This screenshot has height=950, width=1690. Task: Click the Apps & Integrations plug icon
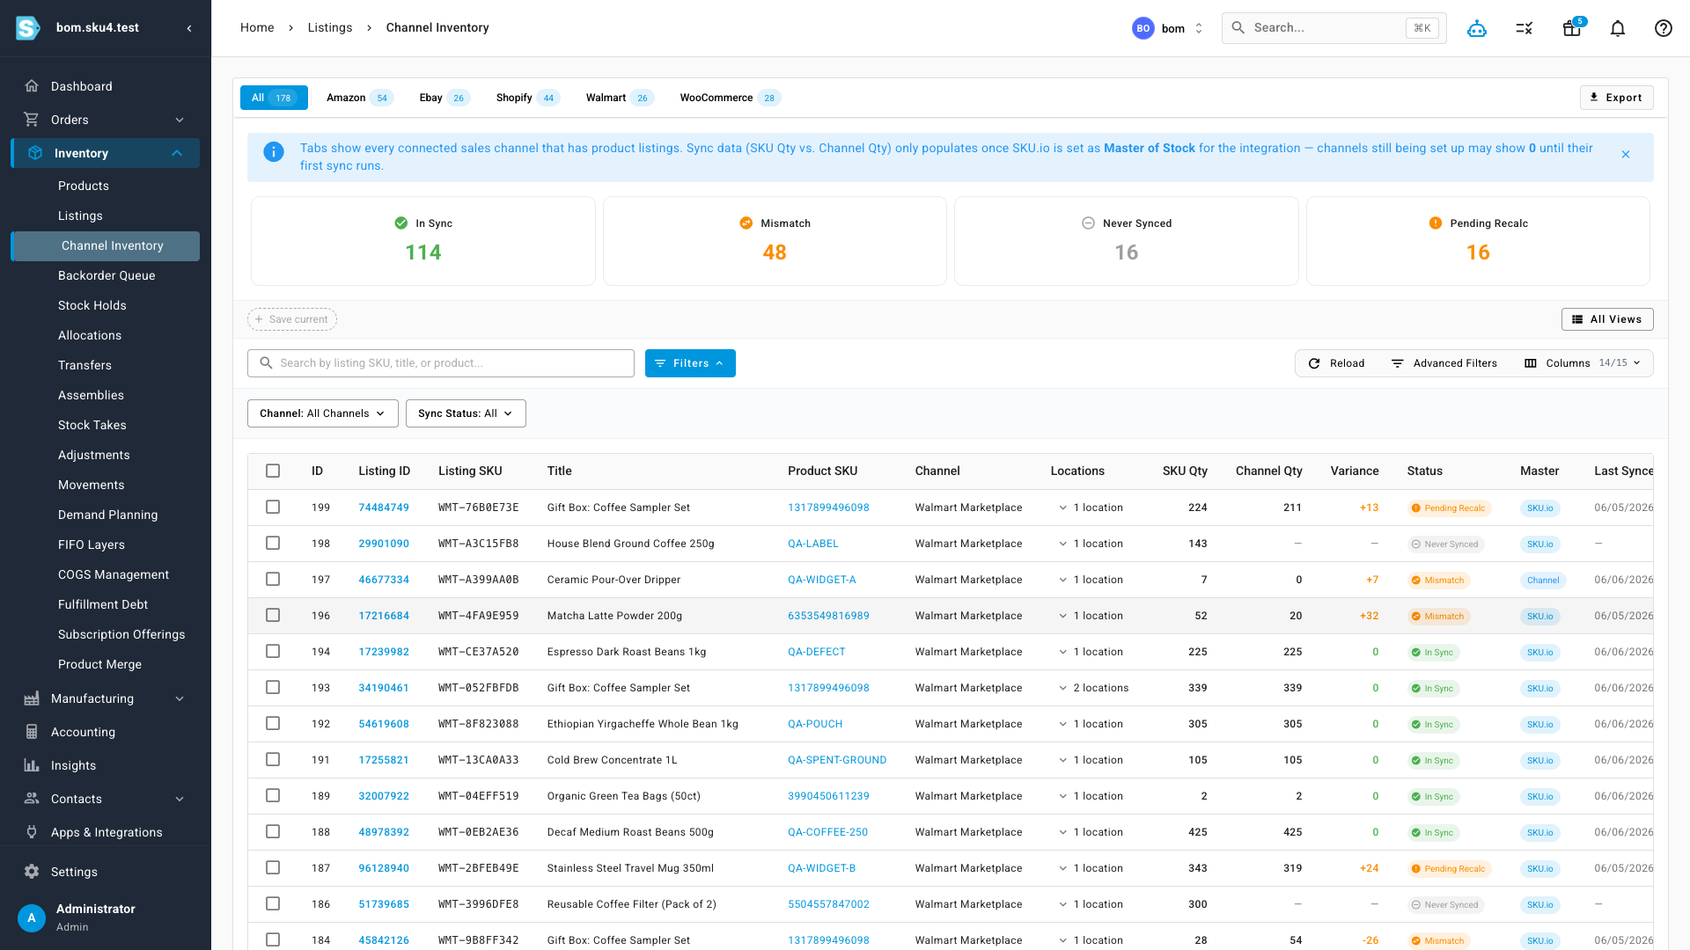click(32, 832)
